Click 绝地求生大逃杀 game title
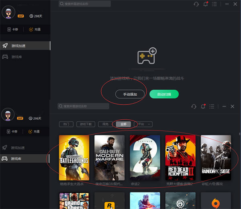 (x=72, y=184)
